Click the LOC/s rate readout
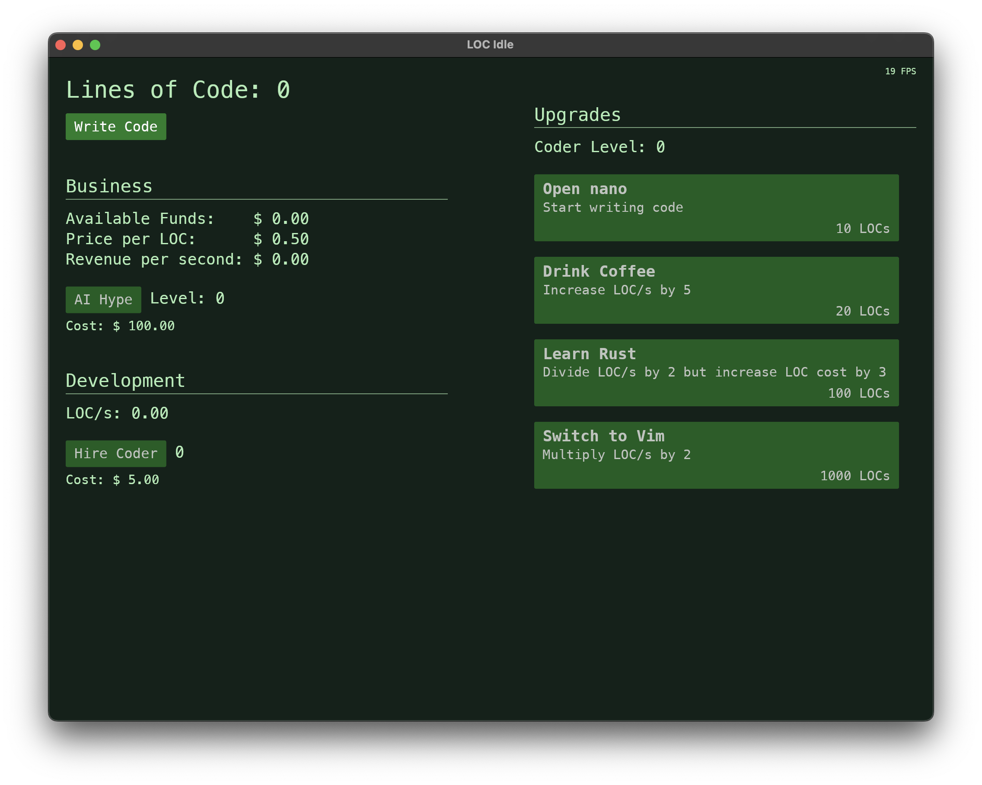 point(117,413)
